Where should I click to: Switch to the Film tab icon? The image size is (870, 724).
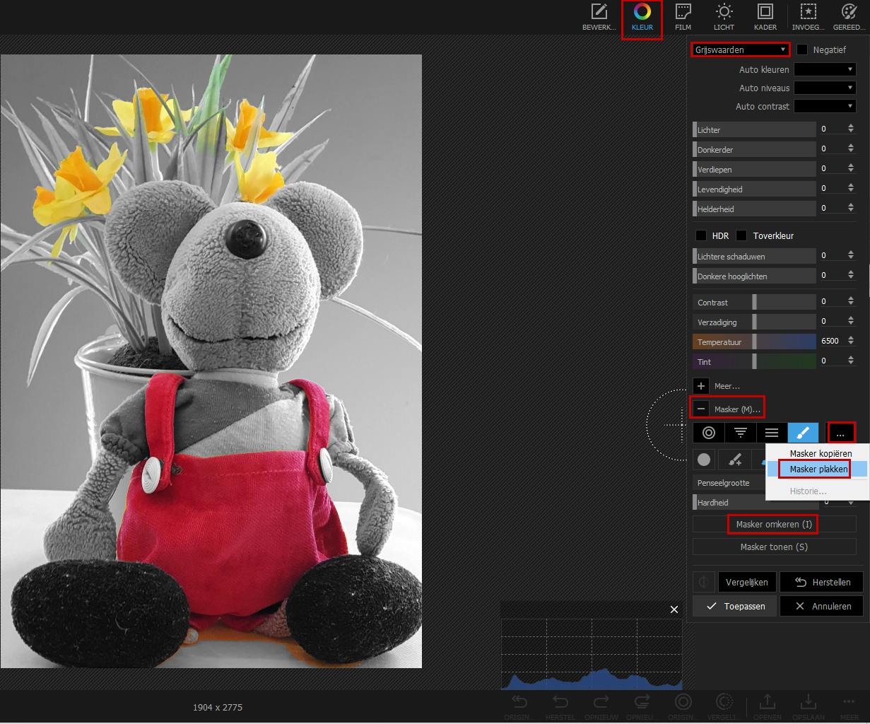point(683,18)
